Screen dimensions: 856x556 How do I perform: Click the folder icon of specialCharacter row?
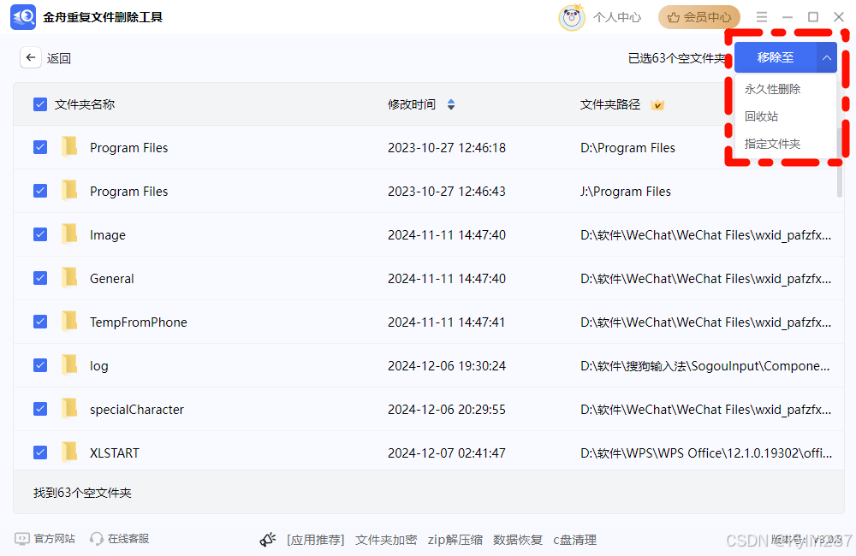tap(69, 409)
